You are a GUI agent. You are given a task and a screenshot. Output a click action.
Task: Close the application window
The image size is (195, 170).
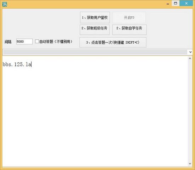coord(186,3)
